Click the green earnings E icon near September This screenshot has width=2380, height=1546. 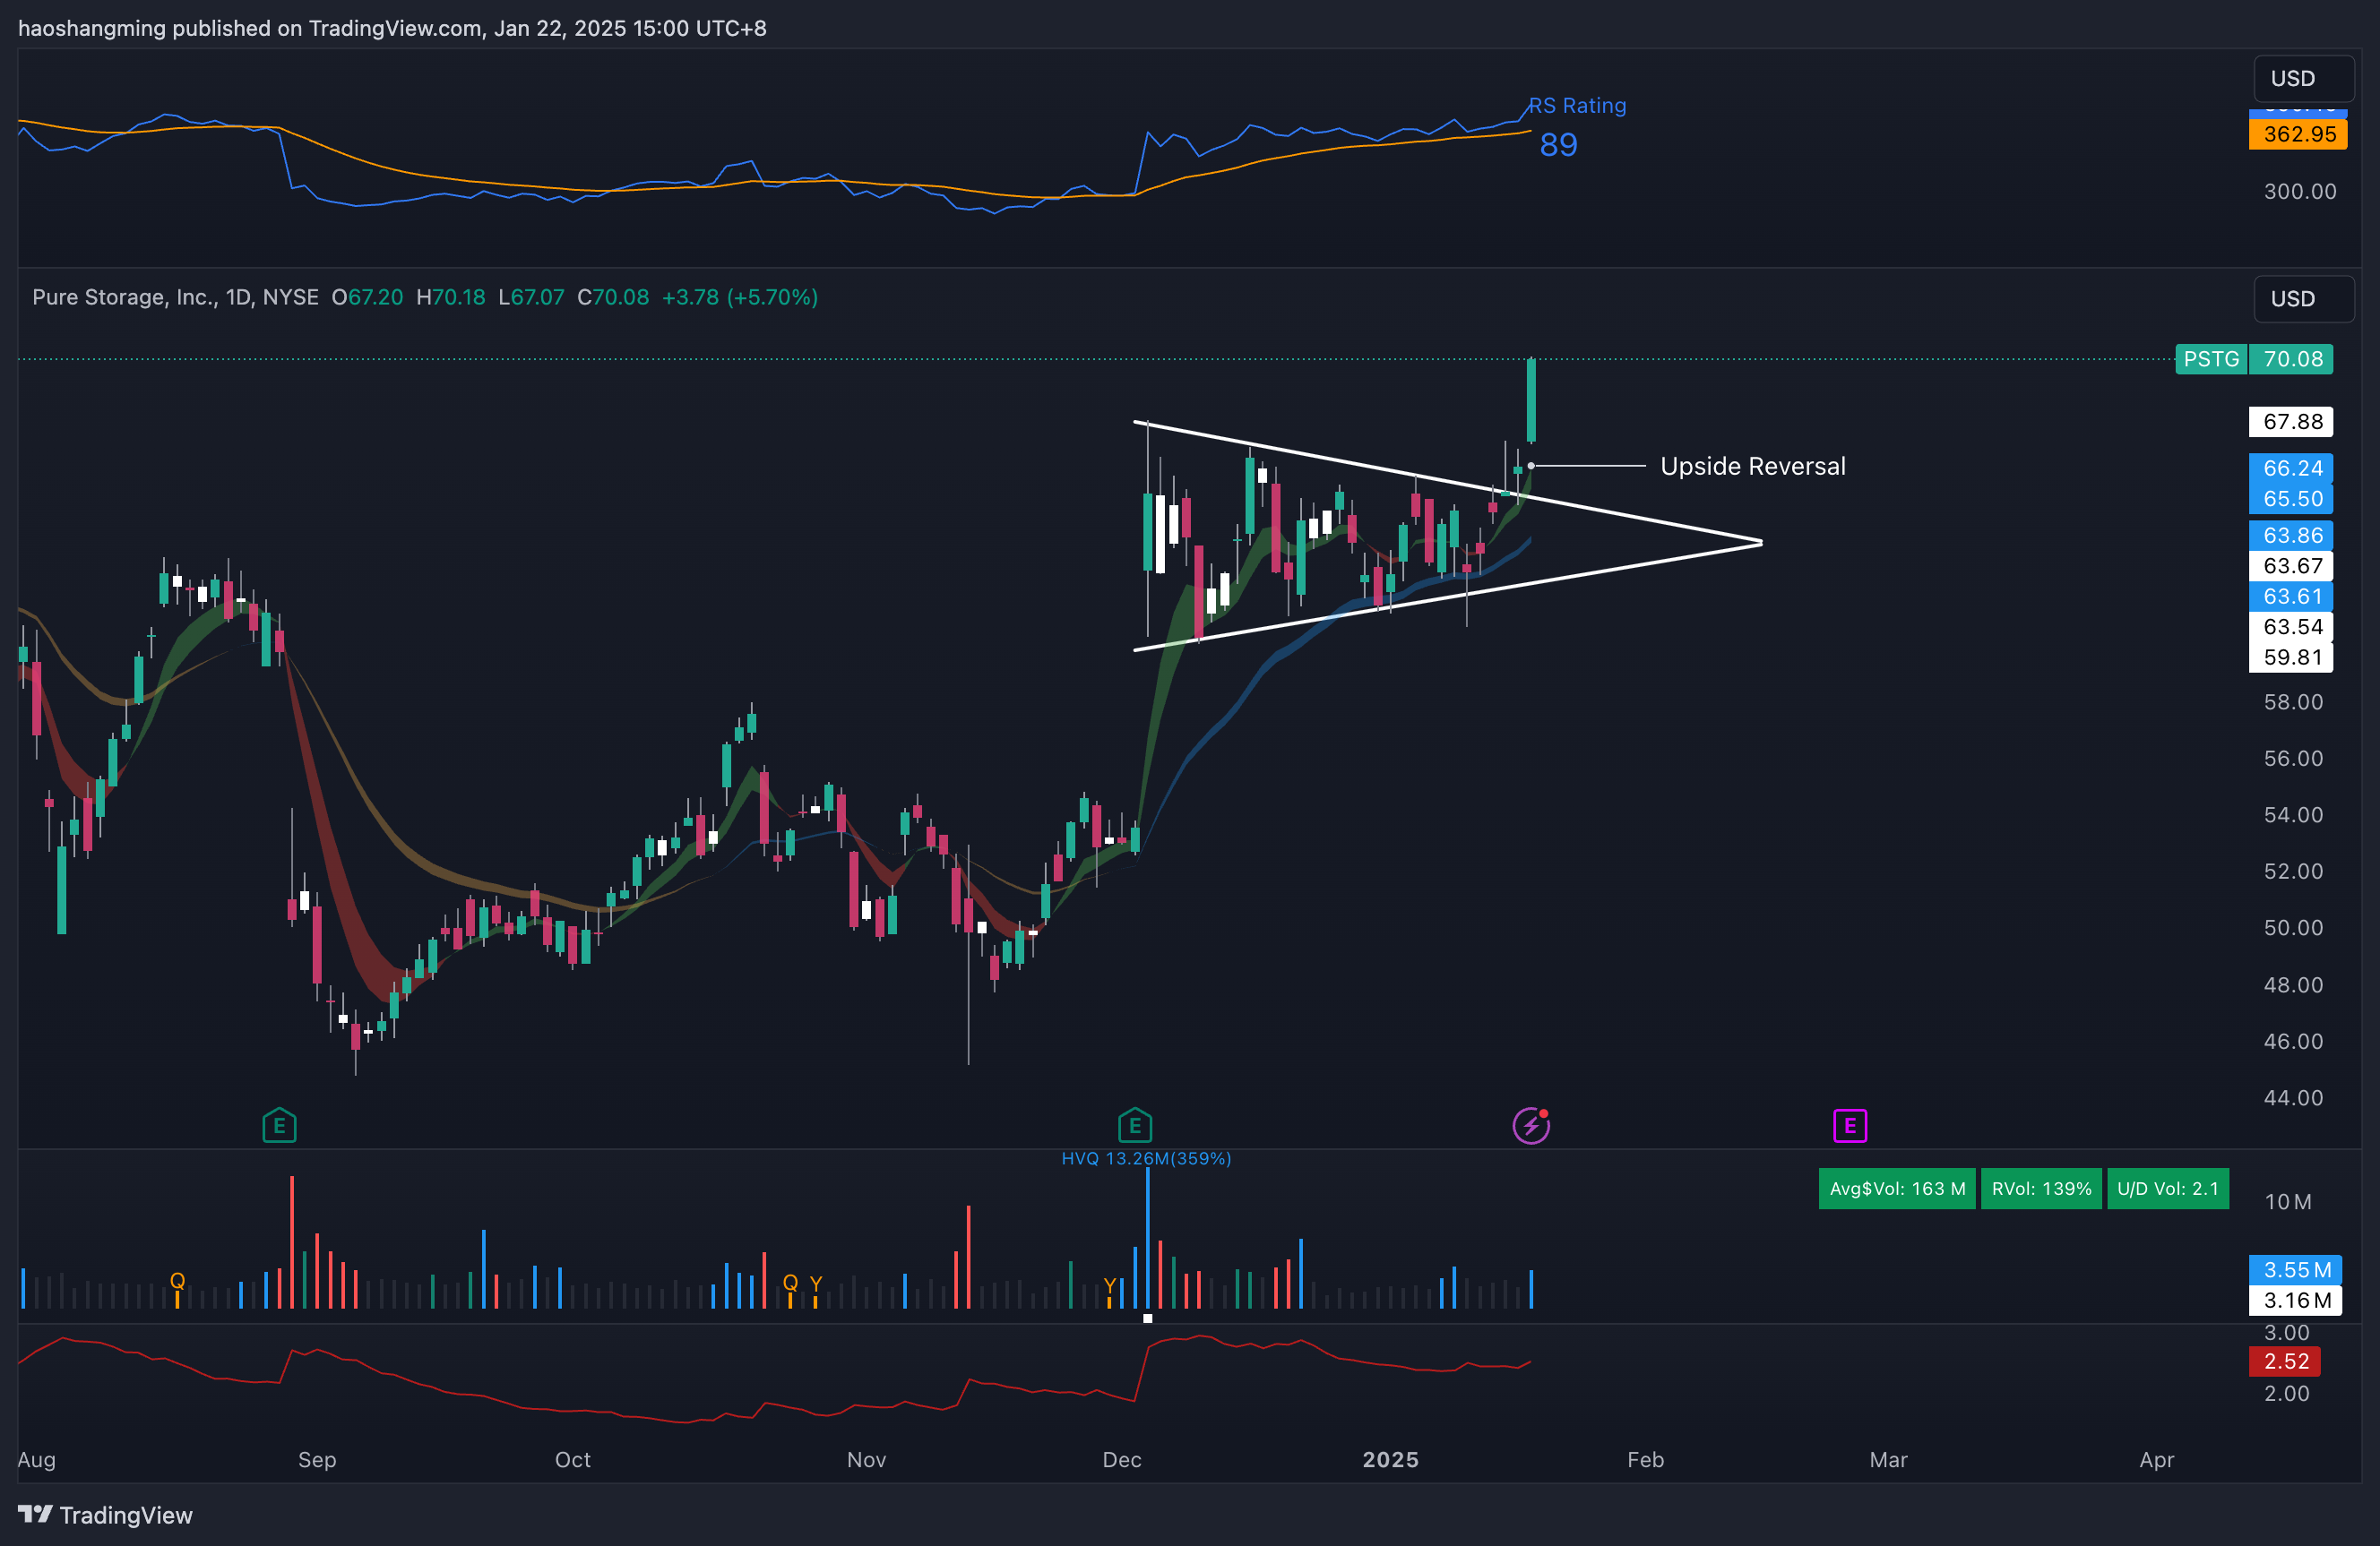(x=279, y=1125)
